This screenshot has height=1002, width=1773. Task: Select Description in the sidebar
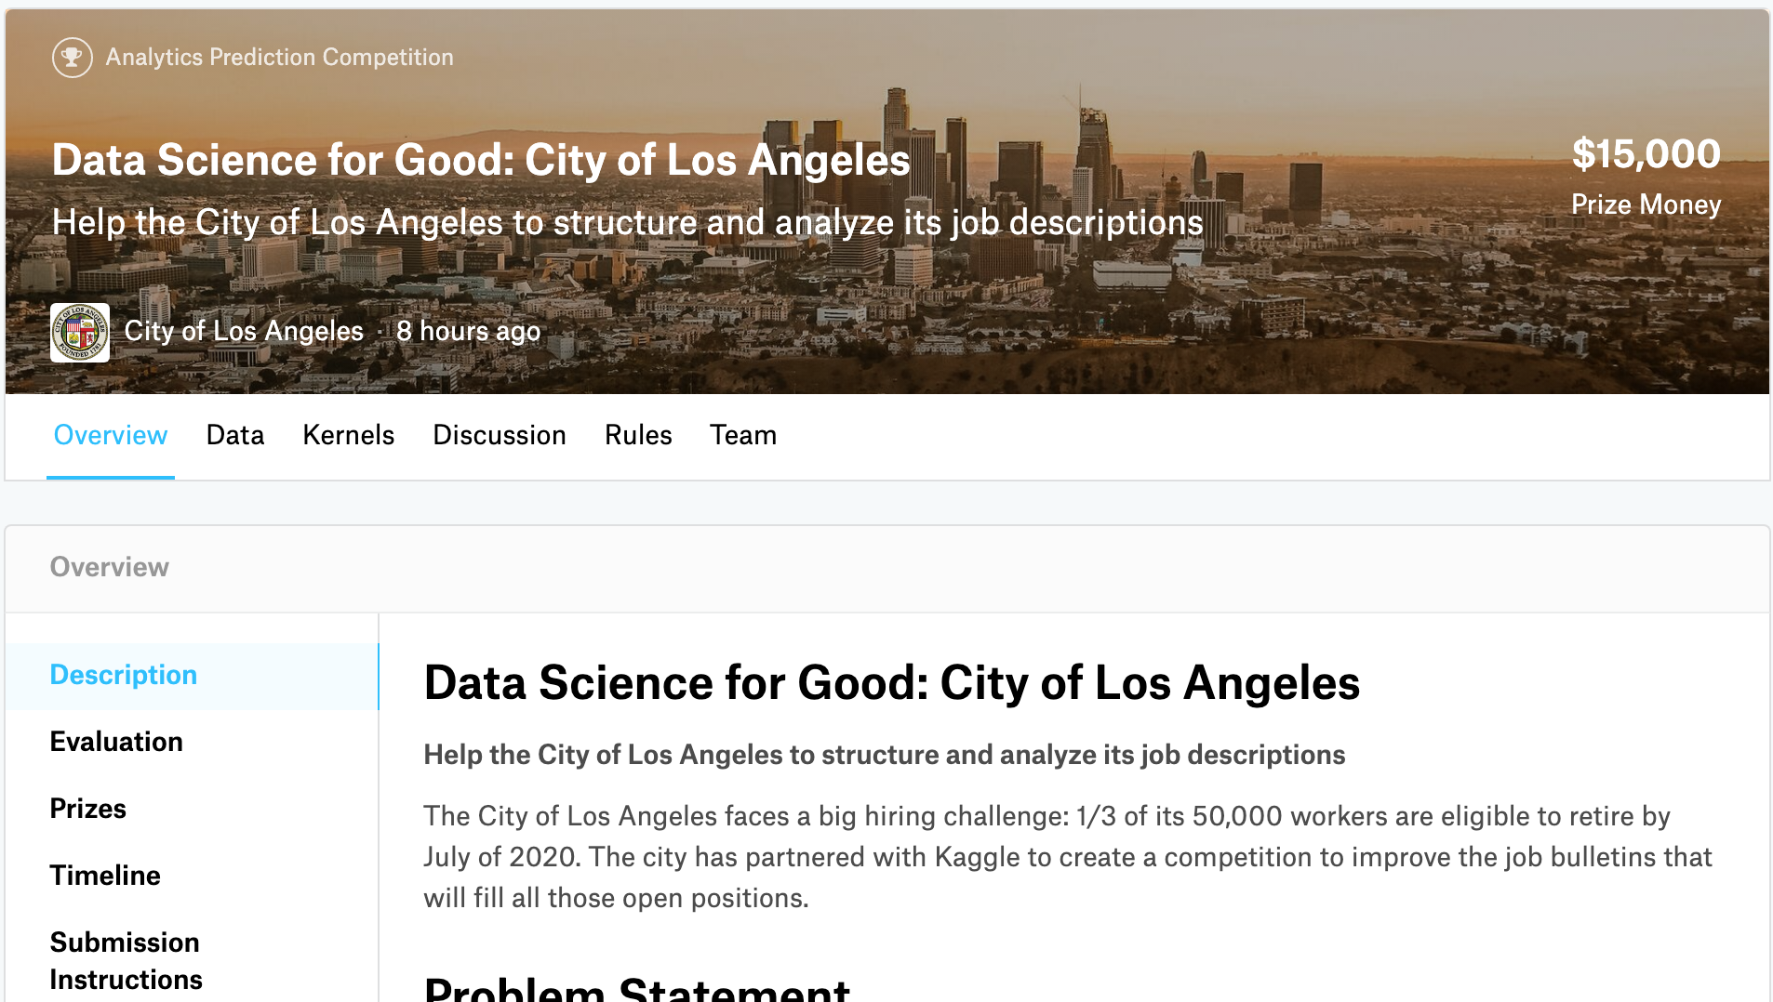point(124,675)
